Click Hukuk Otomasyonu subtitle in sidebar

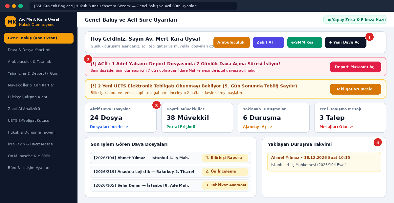pos(37,25)
